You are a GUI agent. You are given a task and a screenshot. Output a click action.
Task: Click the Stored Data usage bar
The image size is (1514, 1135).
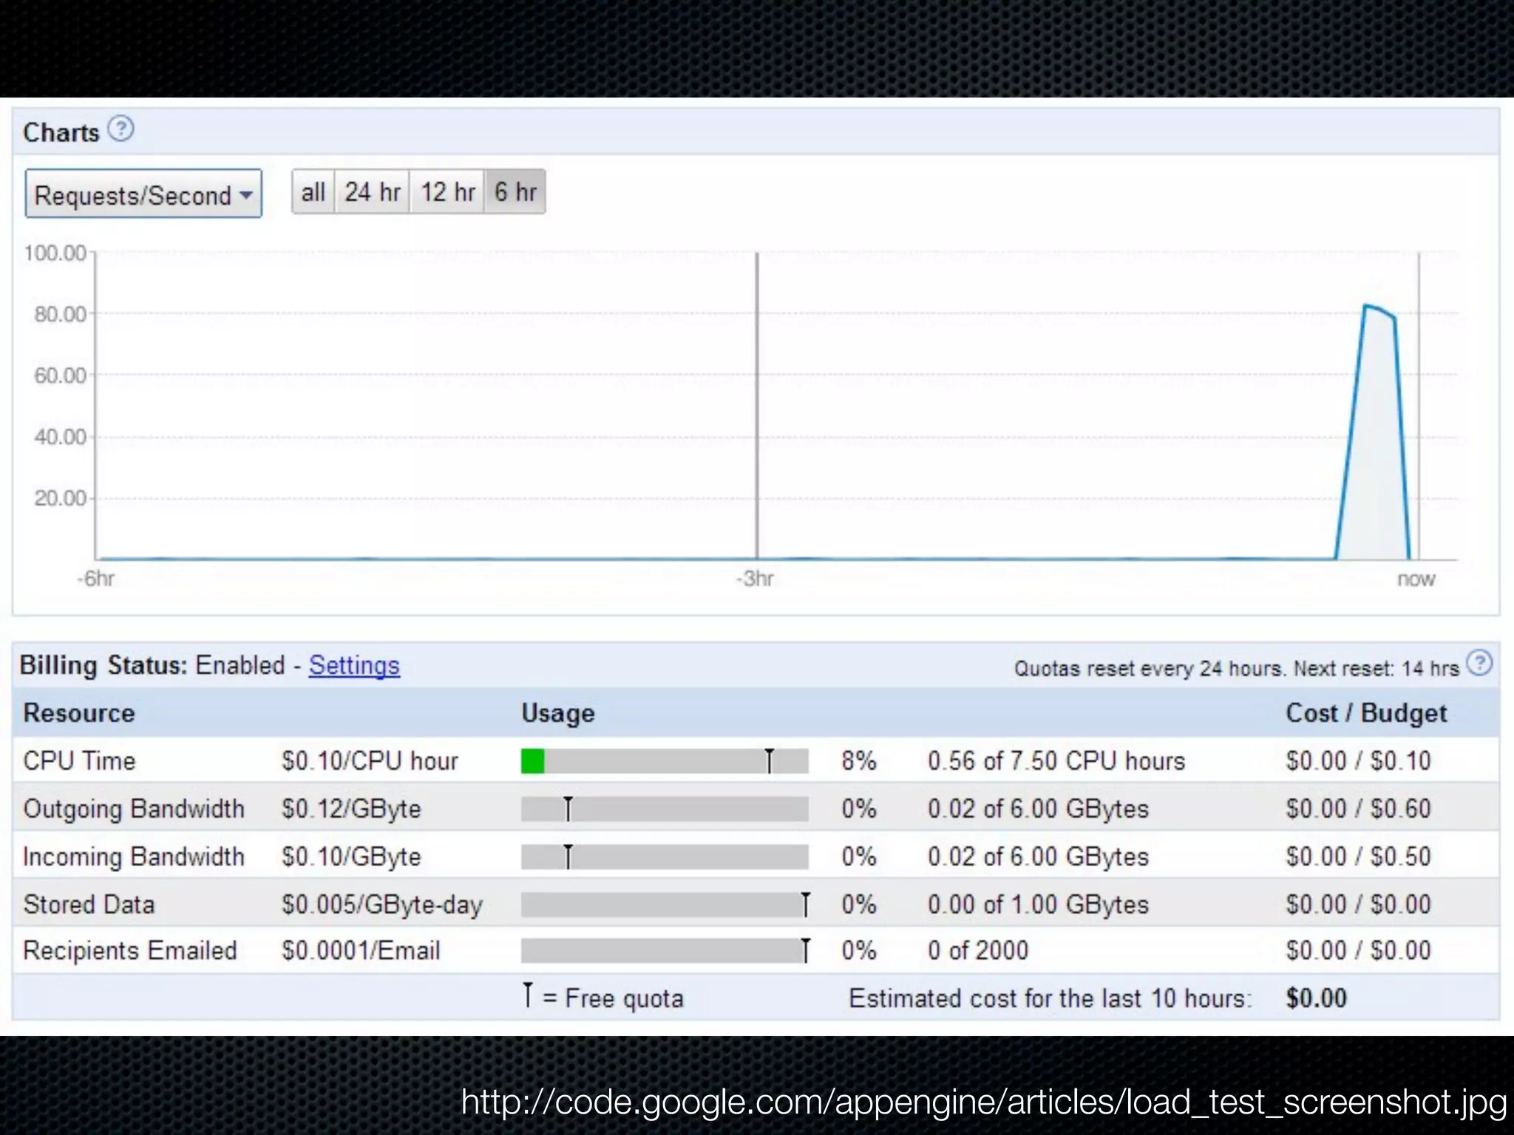(x=665, y=904)
